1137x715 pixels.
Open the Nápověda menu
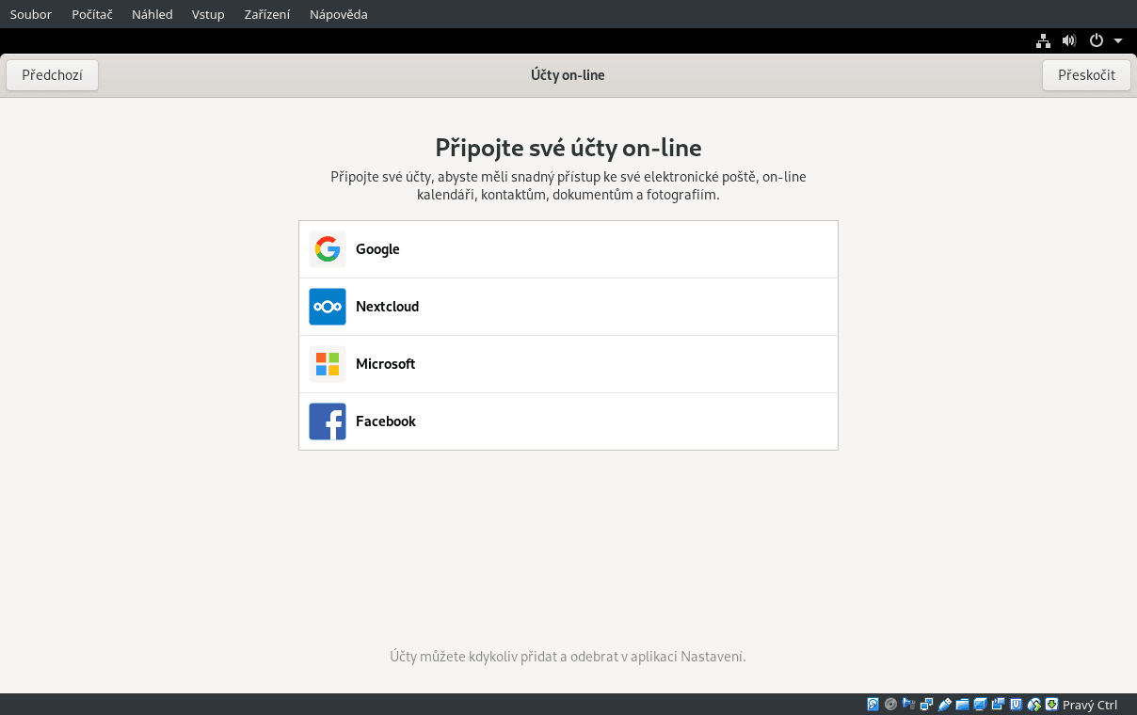point(339,14)
